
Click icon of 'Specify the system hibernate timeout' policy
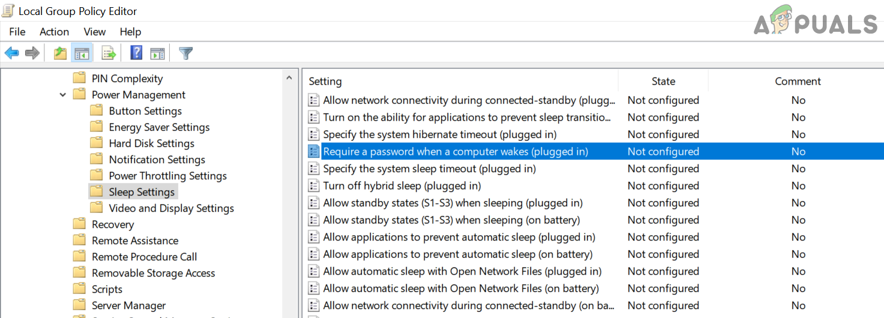pos(314,134)
